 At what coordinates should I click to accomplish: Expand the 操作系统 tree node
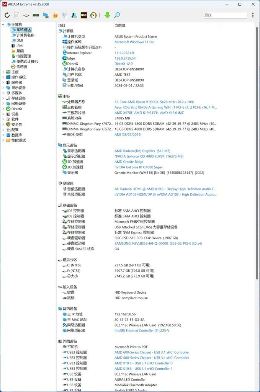pos(3,77)
